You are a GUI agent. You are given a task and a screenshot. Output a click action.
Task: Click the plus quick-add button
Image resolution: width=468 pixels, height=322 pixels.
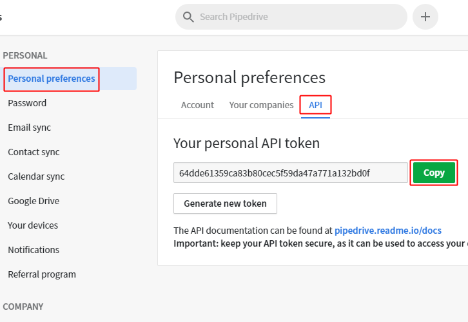425,17
